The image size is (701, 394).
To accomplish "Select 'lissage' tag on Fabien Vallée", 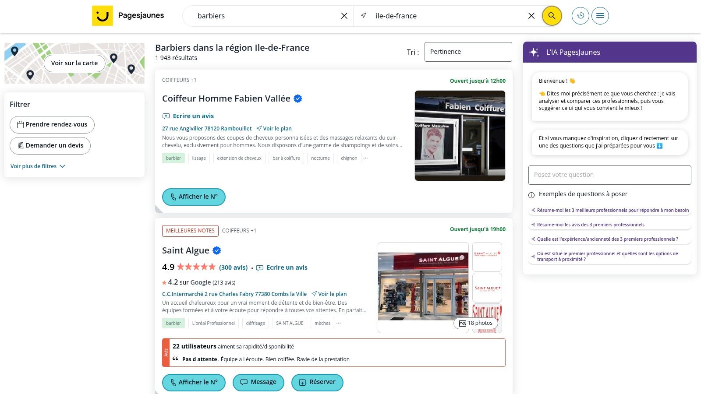I will click(199, 158).
